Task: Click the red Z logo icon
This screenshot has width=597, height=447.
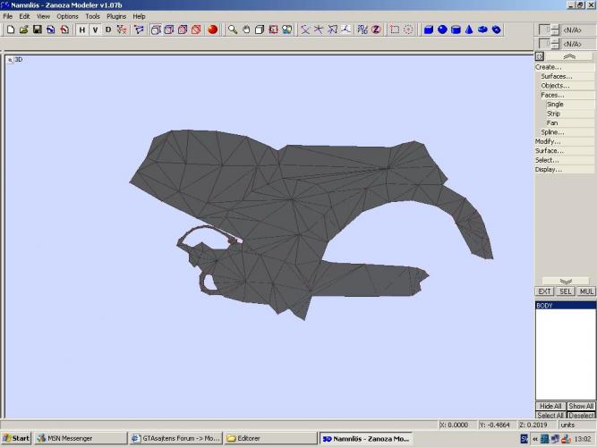Action: (x=376, y=30)
